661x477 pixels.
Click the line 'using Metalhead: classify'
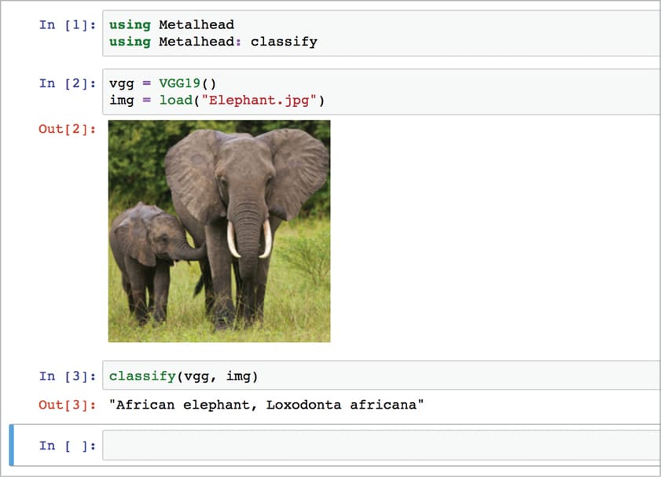tap(213, 42)
